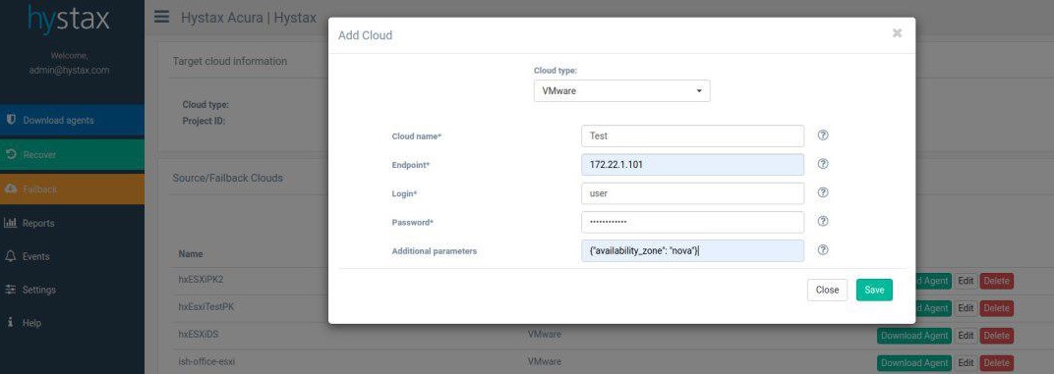Image resolution: width=1054 pixels, height=374 pixels.
Task: Expand the Cloud type VMware dropdown
Action: [621, 90]
